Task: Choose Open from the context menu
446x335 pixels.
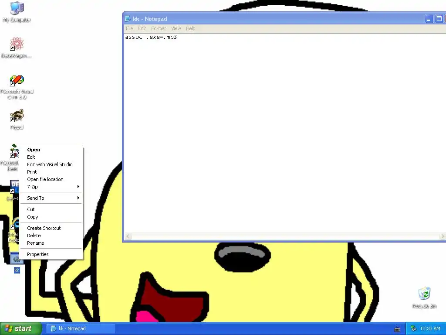Action: click(x=51, y=150)
